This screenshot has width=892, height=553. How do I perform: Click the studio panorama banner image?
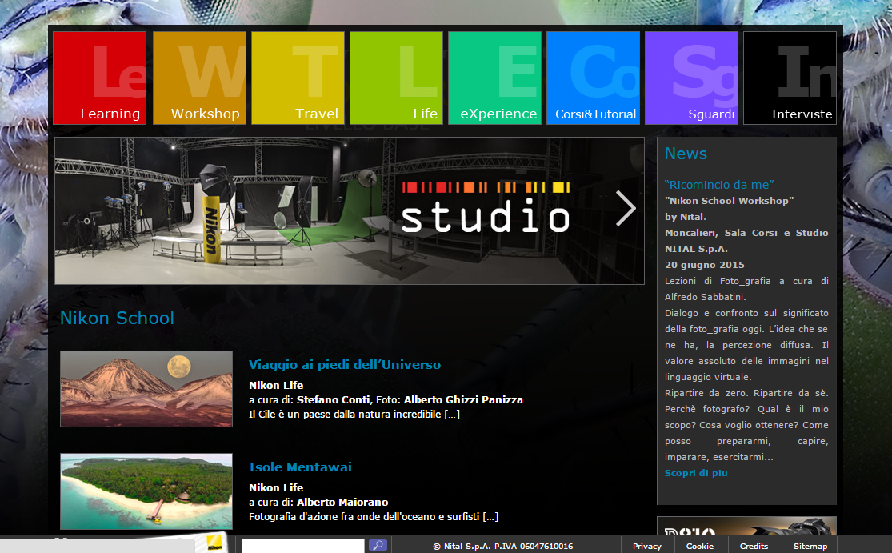click(350, 210)
